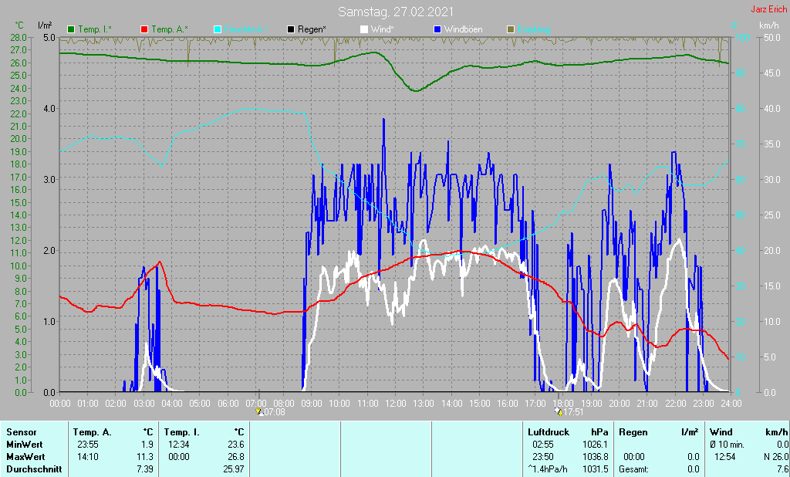Image resolution: width=790 pixels, height=477 pixels.
Task: Select the 'Windböen' legend label
Action: [463, 29]
